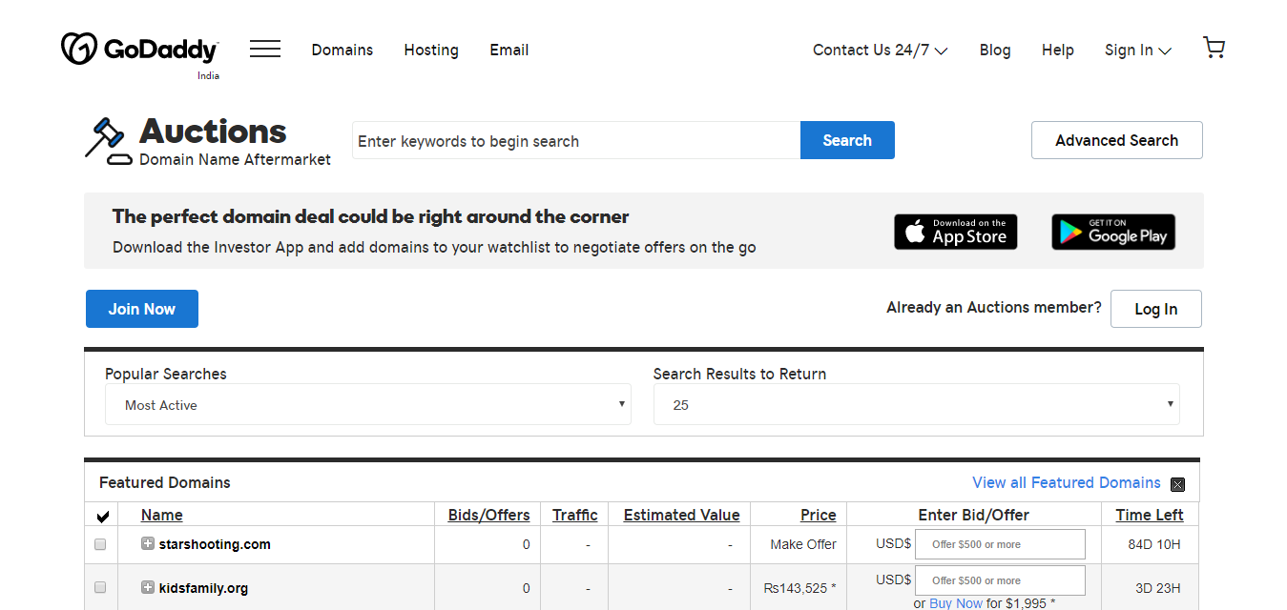Open View all Featured Domains link
The height and width of the screenshot is (610, 1287).
(x=1066, y=482)
